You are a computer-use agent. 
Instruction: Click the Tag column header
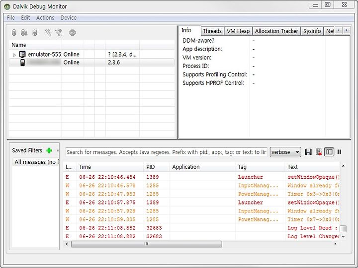click(x=260, y=167)
